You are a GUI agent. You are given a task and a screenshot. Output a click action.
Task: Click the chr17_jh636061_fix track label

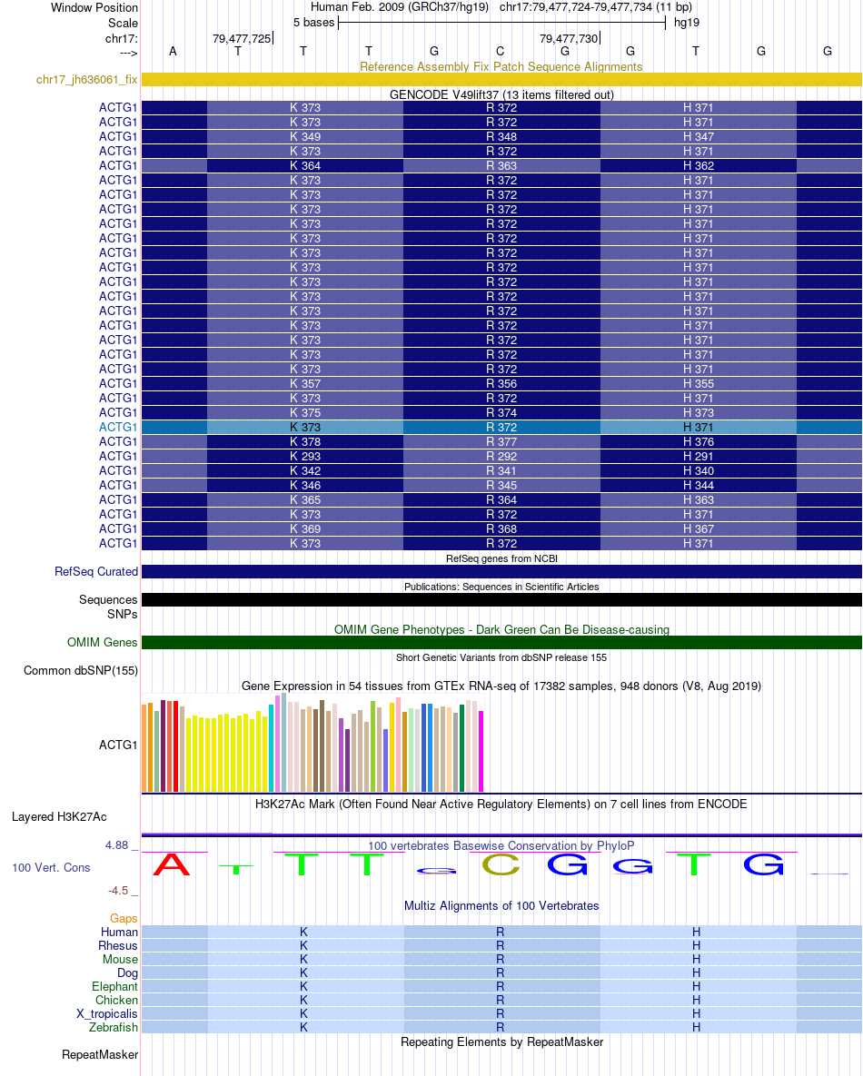pos(86,80)
